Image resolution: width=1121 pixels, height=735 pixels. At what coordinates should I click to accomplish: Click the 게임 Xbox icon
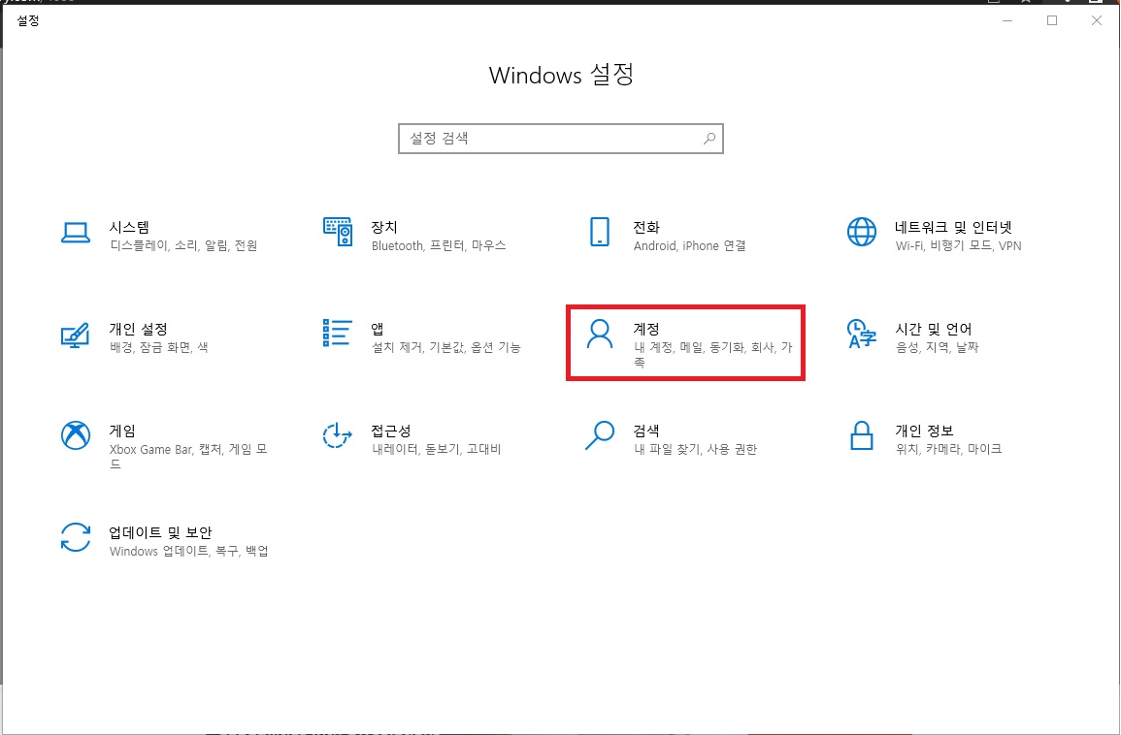[x=75, y=435]
